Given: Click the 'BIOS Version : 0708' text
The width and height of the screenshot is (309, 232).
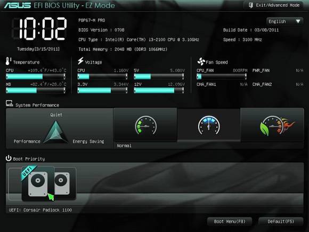Looking at the screenshot, I should pos(101,30).
